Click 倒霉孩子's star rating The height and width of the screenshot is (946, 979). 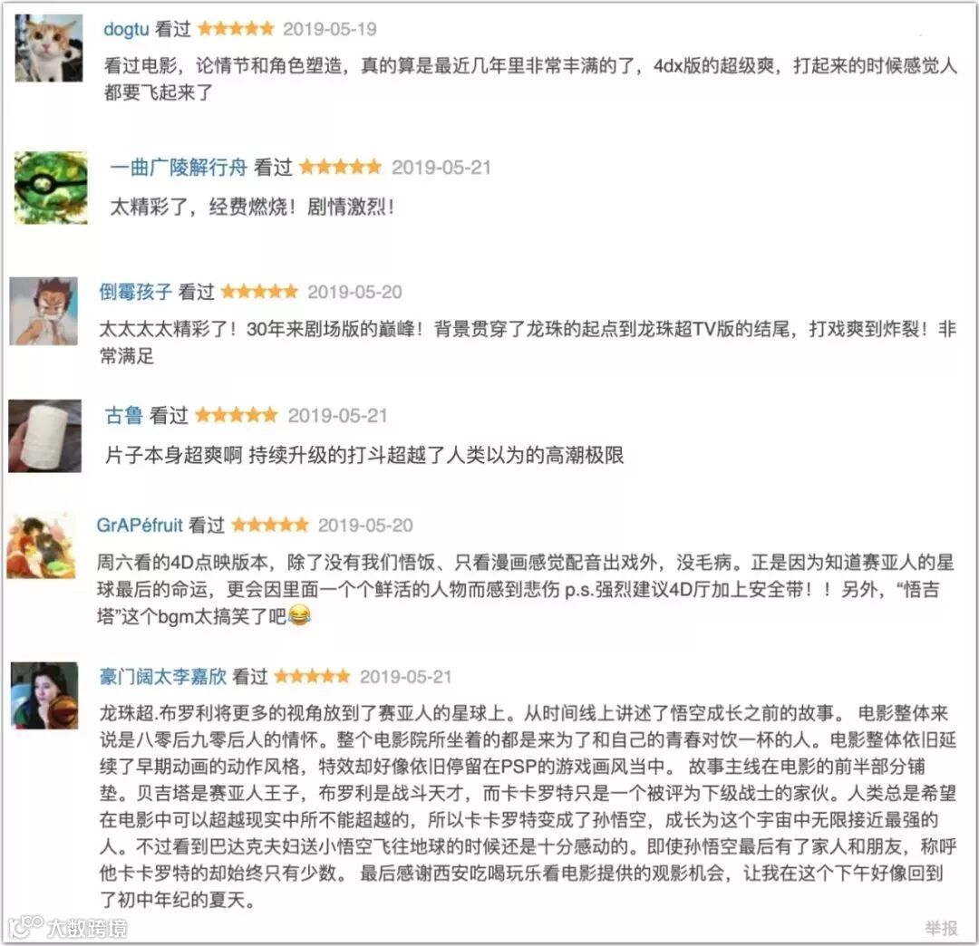(259, 292)
